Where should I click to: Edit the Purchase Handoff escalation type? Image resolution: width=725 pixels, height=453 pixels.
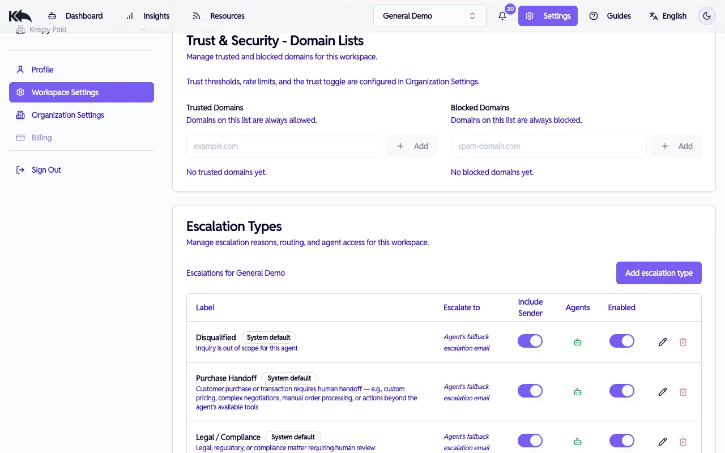tap(662, 391)
